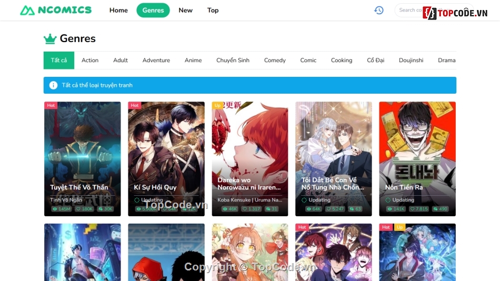Open Nôn Tiền Ra title link
The image size is (500, 281).
coord(404,187)
